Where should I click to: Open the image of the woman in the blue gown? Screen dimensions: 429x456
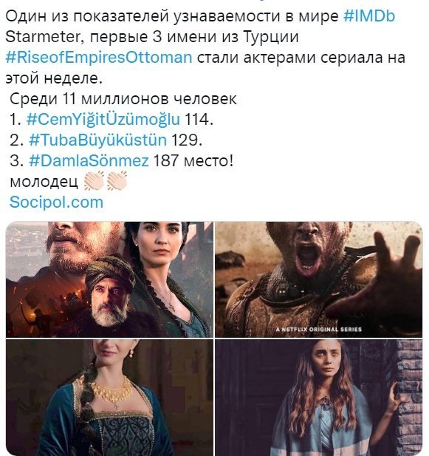[109, 398]
